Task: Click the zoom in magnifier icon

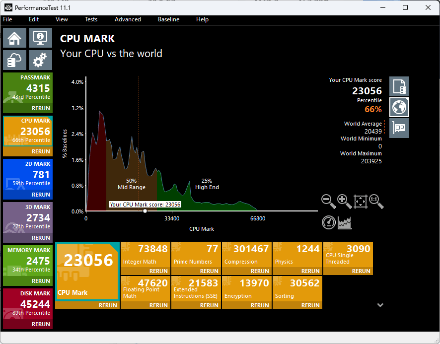Action: [x=344, y=201]
